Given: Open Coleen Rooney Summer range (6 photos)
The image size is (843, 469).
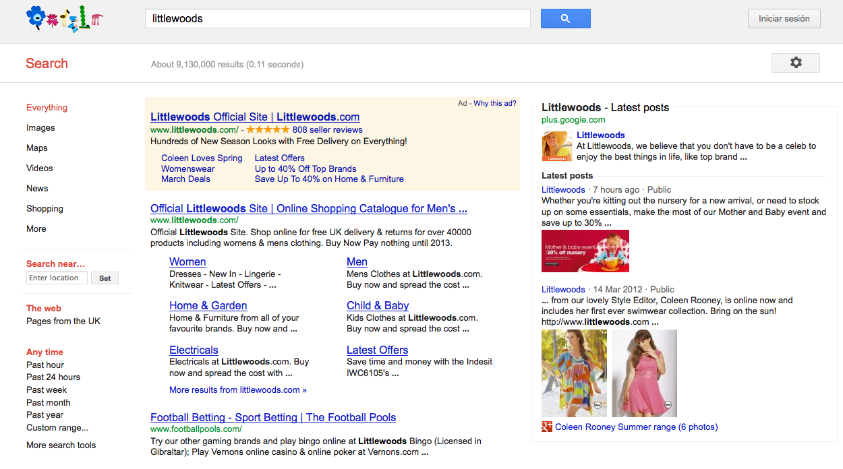Looking at the screenshot, I should 636,427.
